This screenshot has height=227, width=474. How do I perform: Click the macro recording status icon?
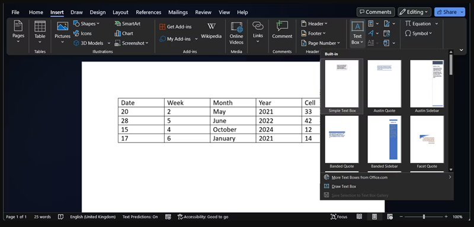pos(168,217)
